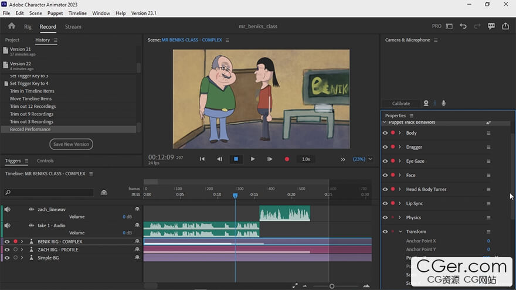Expand the Body behavior
The height and width of the screenshot is (290, 516).
(x=400, y=133)
